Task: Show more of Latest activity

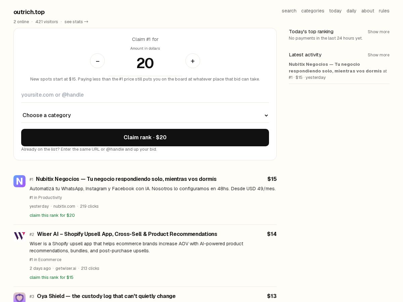Action: click(x=378, y=55)
